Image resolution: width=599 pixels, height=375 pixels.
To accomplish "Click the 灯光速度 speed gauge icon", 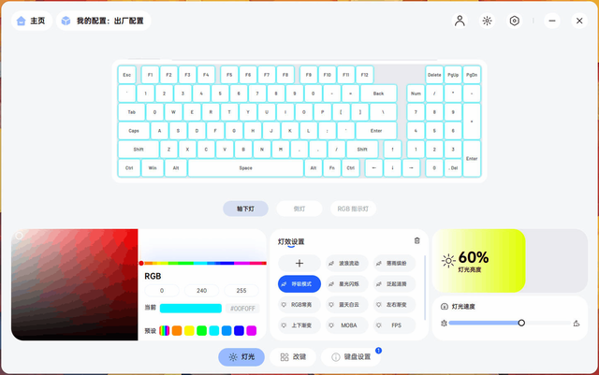I will [445, 306].
